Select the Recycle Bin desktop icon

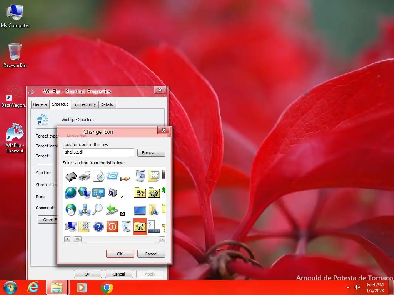pyautogui.click(x=15, y=56)
